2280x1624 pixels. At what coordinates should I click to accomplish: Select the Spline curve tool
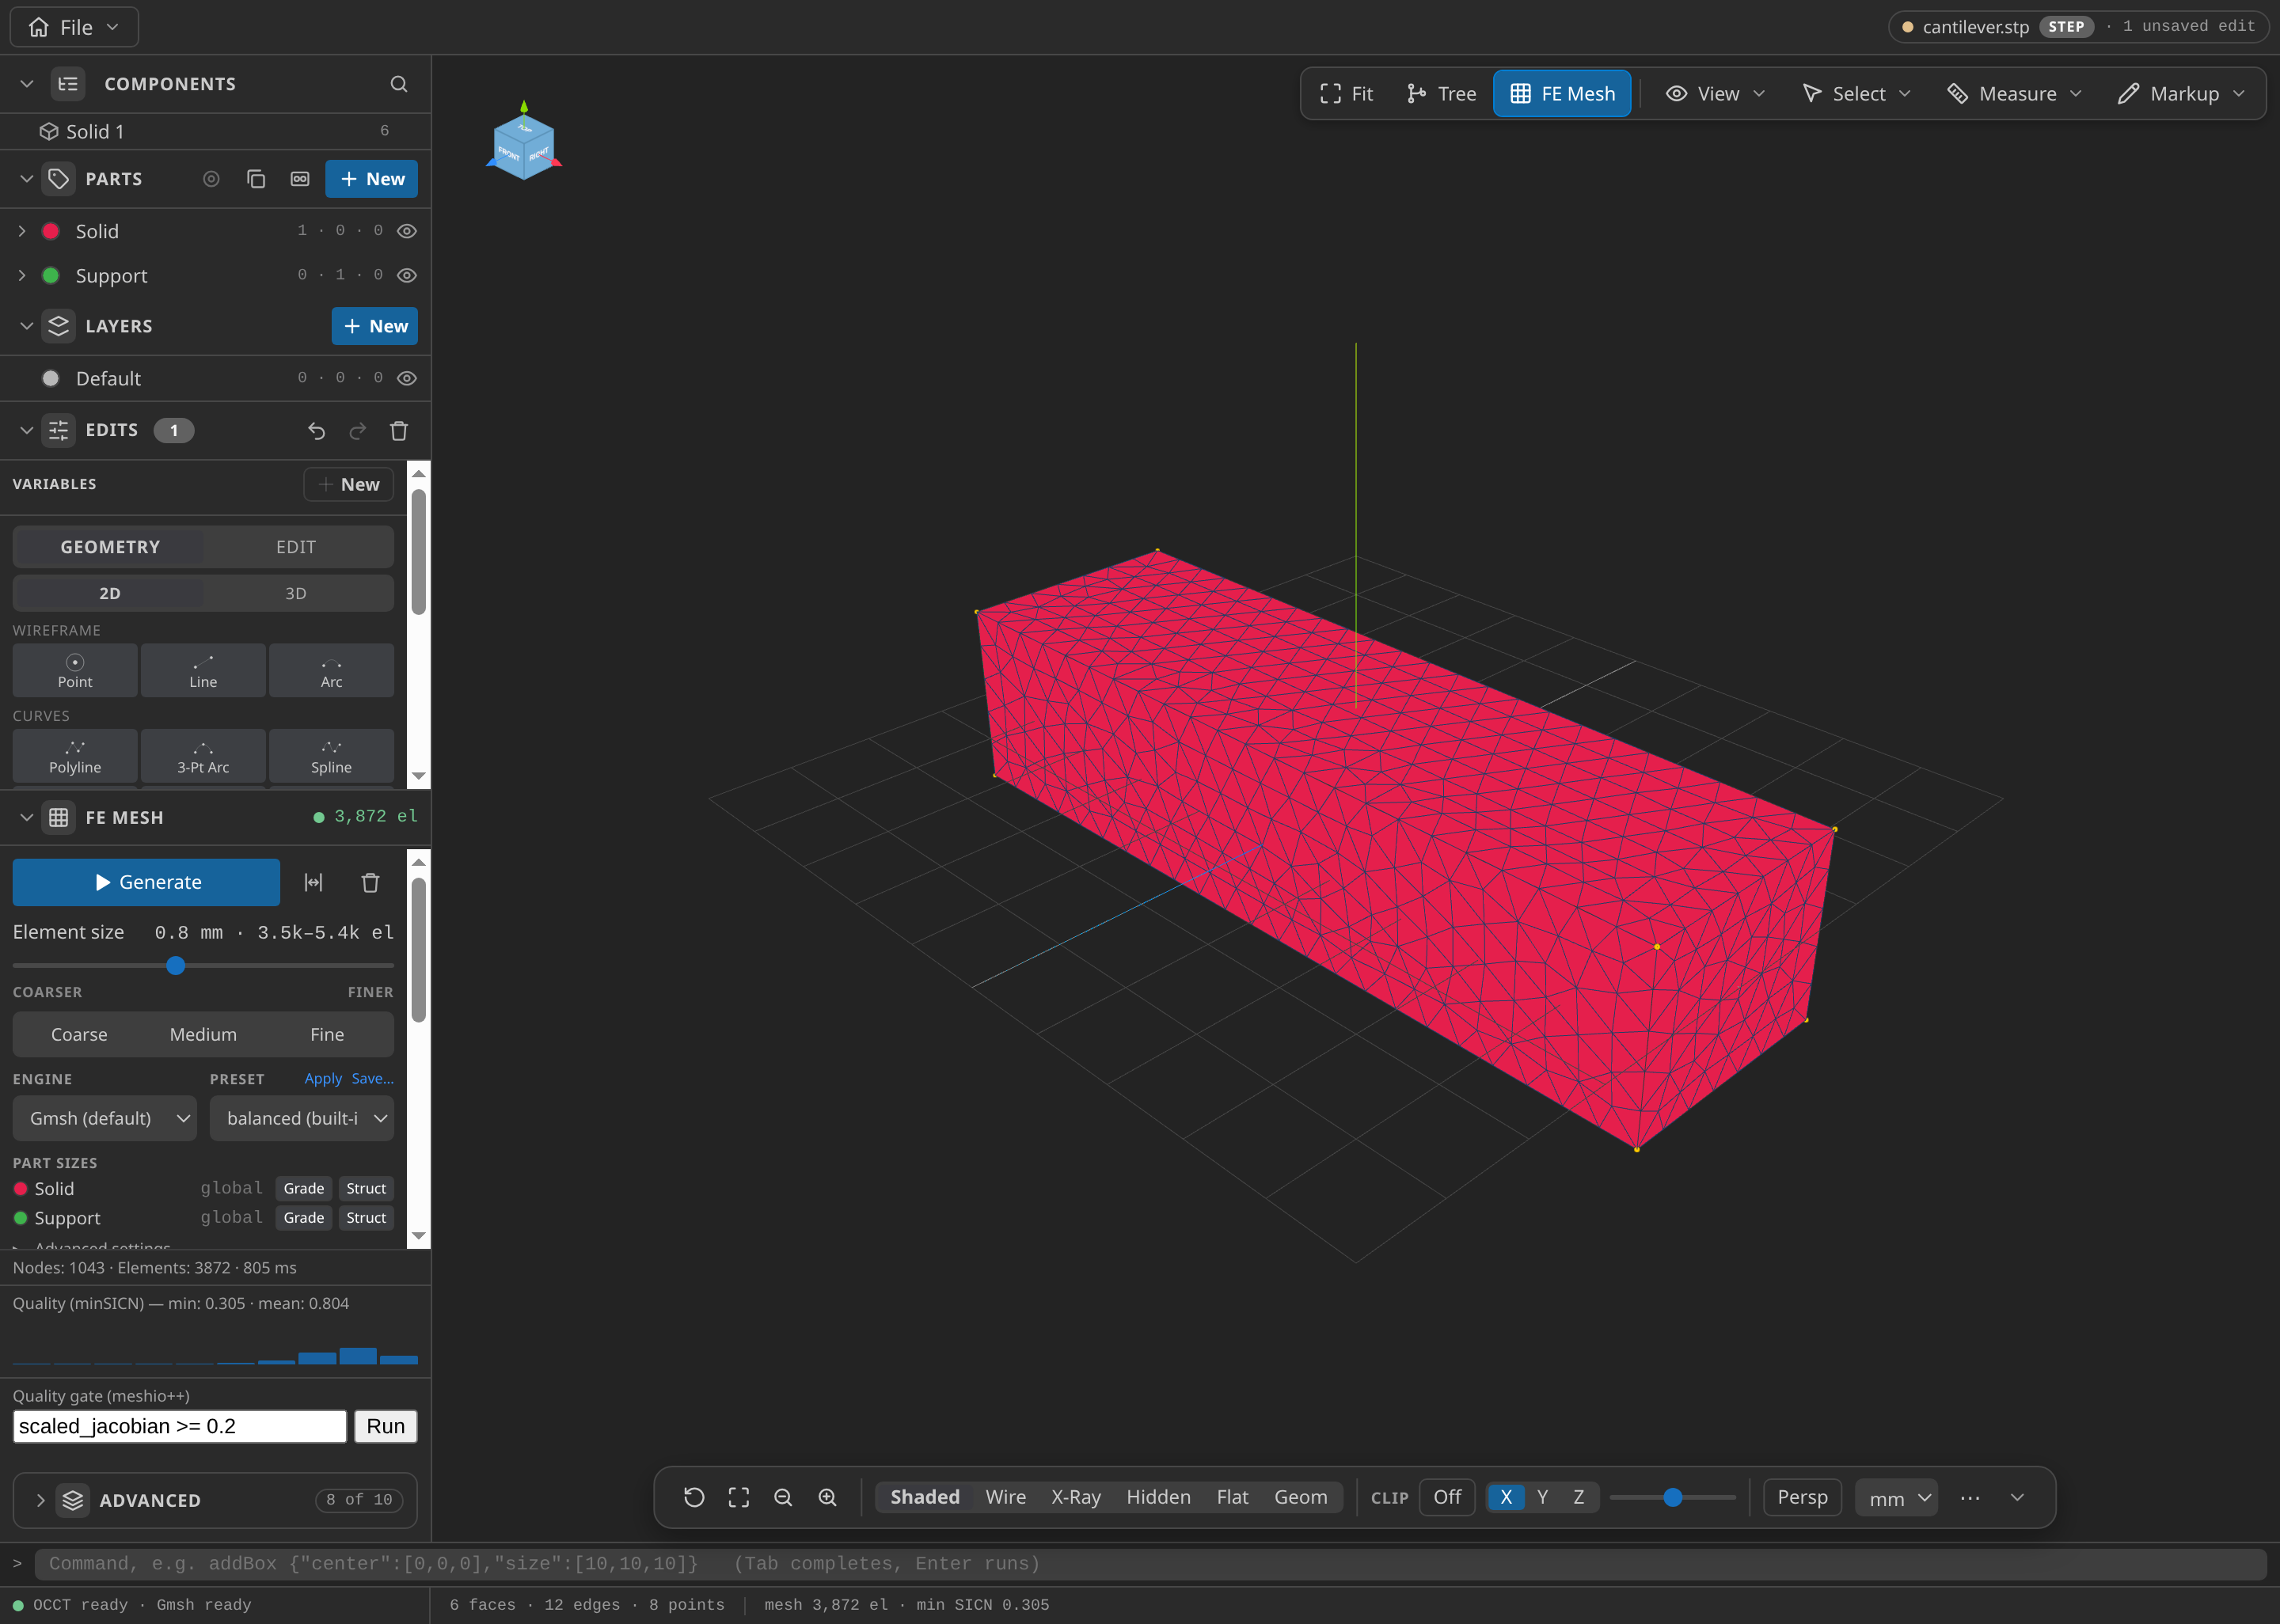[331, 756]
